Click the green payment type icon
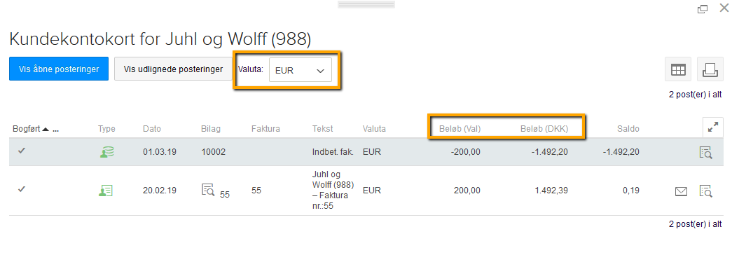732x255 pixels. [106, 152]
